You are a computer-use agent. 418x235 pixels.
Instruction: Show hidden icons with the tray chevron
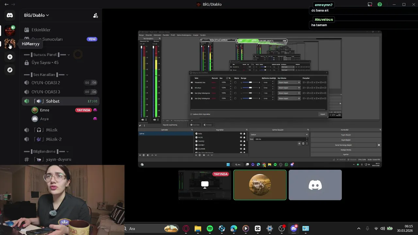[359, 228]
